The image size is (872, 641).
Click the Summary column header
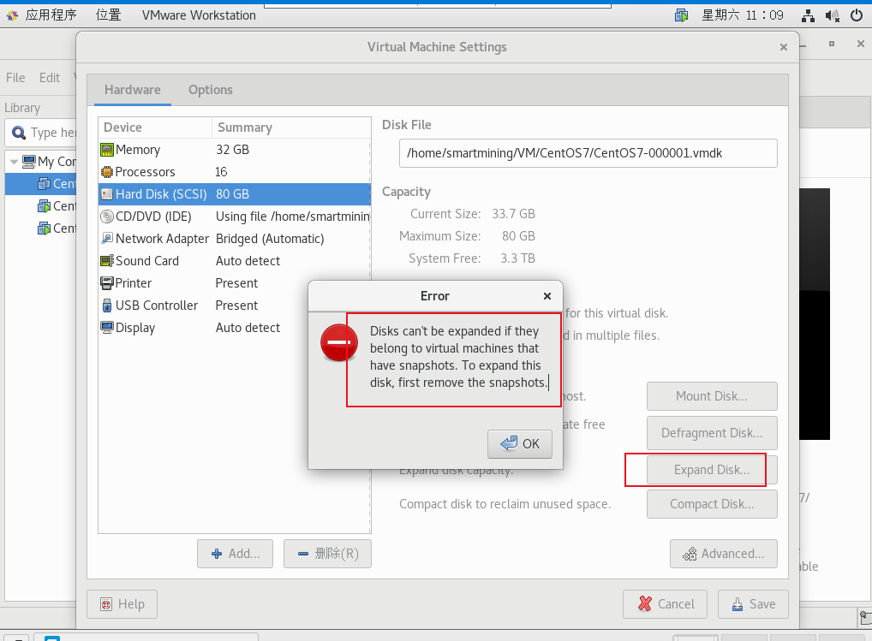coord(291,128)
